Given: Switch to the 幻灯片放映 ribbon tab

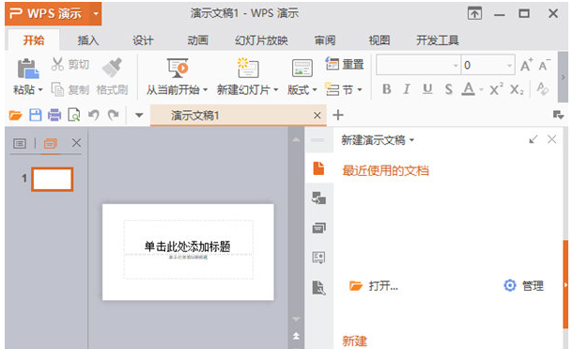Looking at the screenshot, I should pos(261,40).
